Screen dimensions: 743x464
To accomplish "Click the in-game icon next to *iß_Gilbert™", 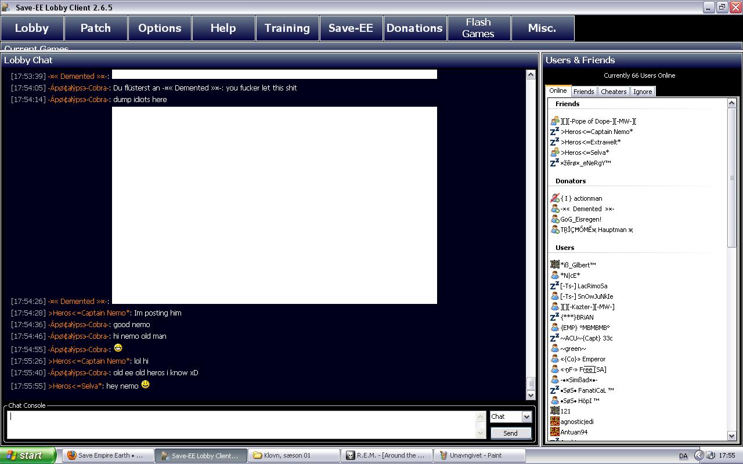I will tap(554, 265).
